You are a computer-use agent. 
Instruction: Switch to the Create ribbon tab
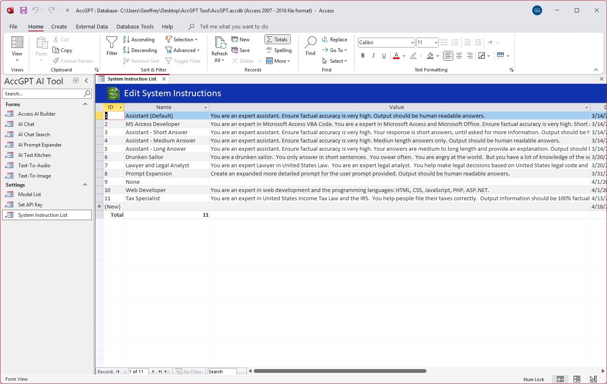(59, 26)
